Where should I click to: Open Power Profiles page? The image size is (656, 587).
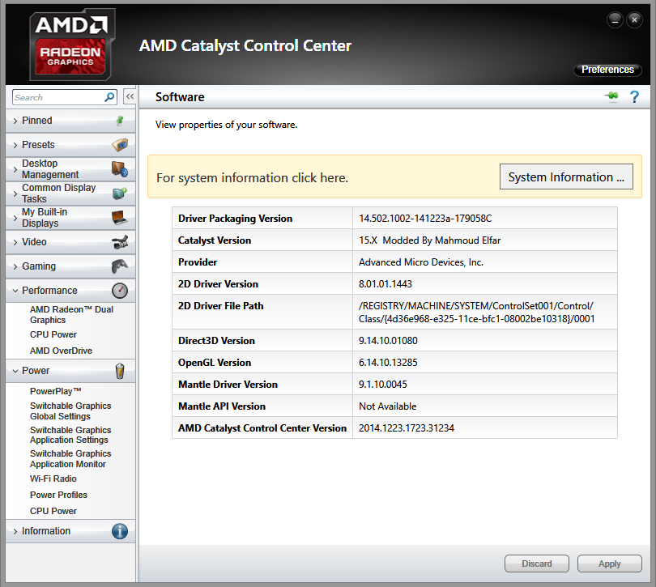pyautogui.click(x=58, y=495)
